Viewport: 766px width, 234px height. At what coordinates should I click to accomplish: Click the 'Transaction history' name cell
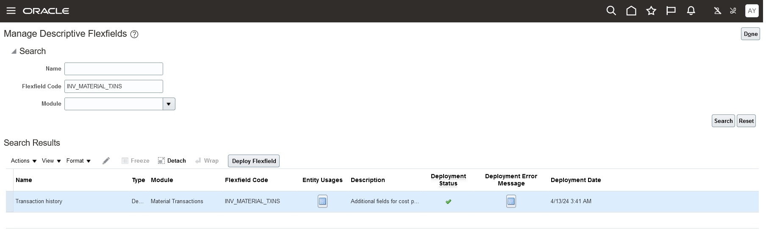click(39, 201)
